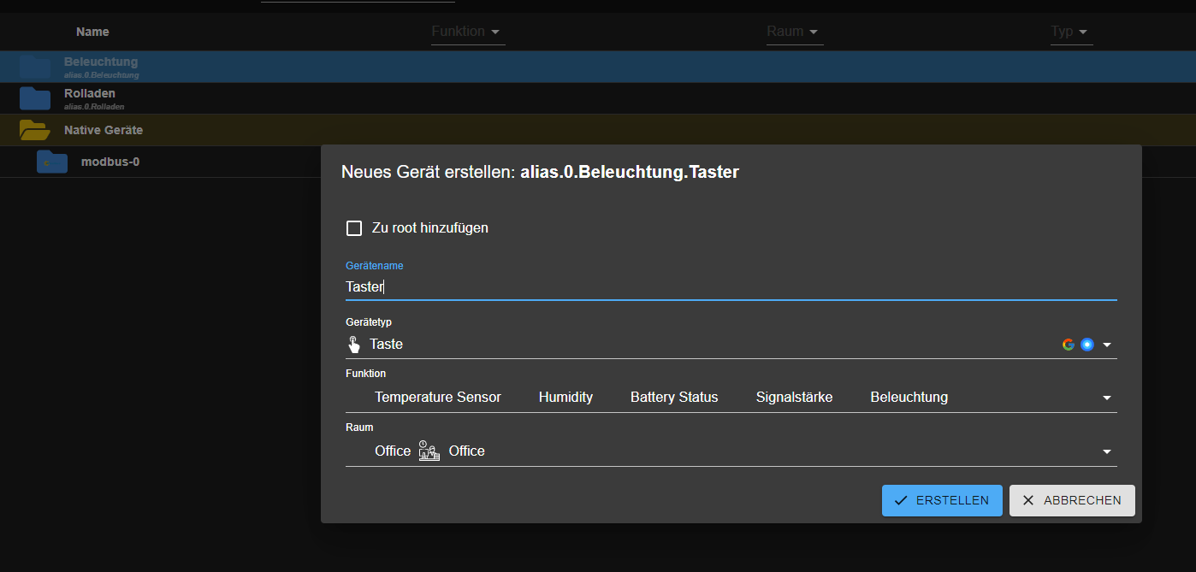Click the Name column header
1196x572 pixels.
pos(92,32)
